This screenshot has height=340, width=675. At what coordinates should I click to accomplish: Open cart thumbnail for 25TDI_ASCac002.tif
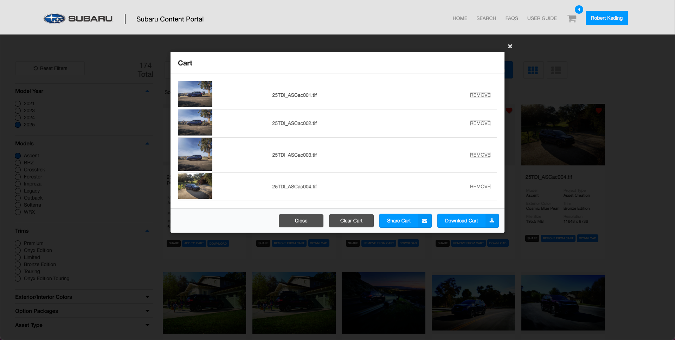195,122
